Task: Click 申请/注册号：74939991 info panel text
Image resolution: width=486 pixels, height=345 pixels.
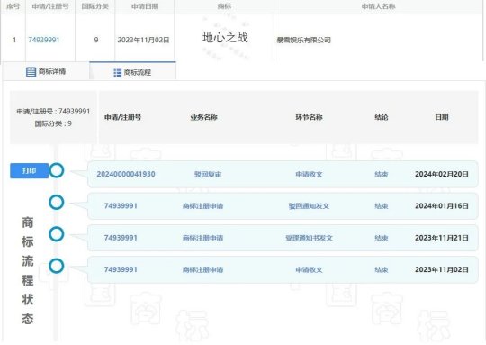Action: [53, 112]
